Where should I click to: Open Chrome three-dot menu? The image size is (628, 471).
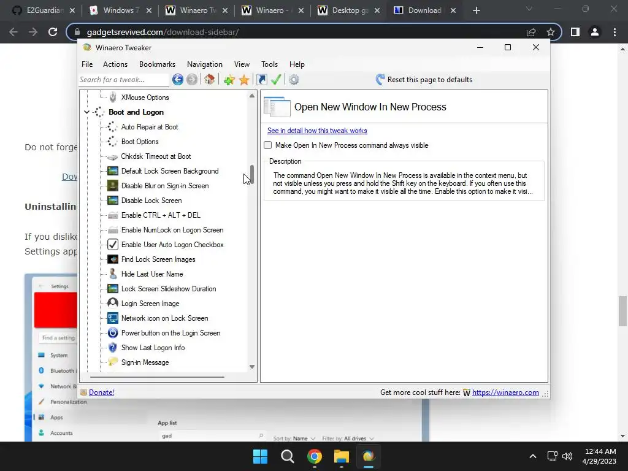(x=615, y=32)
